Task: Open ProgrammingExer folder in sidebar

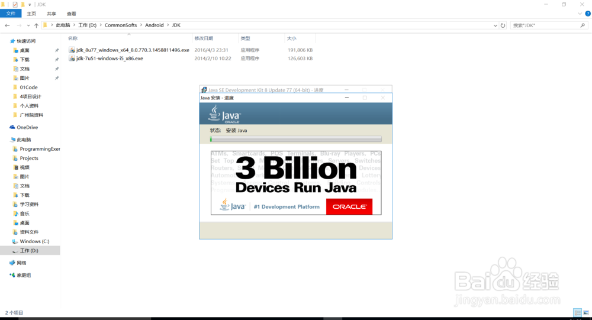Action: 40,149
